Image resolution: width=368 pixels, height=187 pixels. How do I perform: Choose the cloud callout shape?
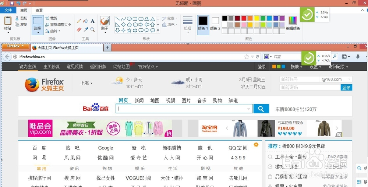tap(153, 30)
